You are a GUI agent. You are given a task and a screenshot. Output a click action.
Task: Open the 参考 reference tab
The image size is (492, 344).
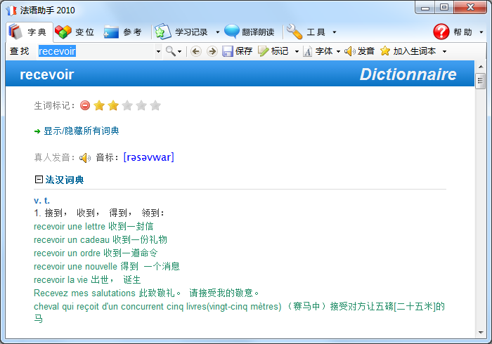coord(123,32)
